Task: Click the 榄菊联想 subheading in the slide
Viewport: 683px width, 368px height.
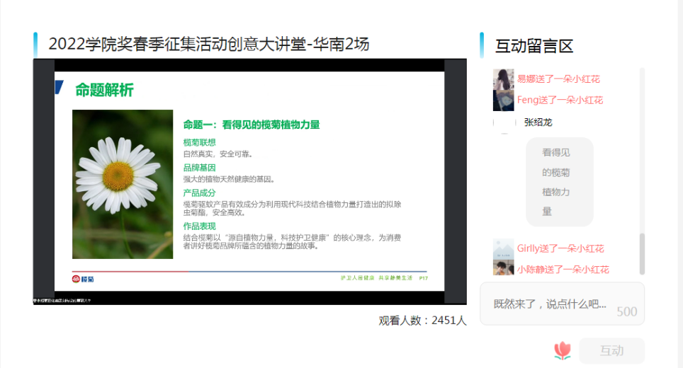Action: (x=200, y=143)
